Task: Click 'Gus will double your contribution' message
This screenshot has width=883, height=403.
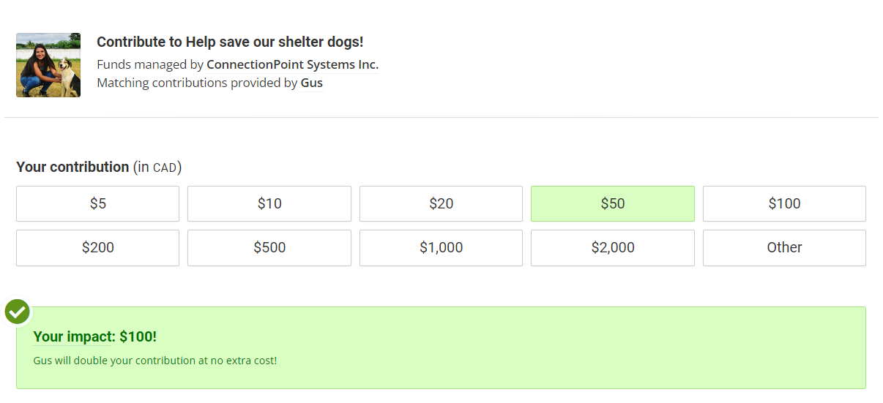Action: point(155,361)
